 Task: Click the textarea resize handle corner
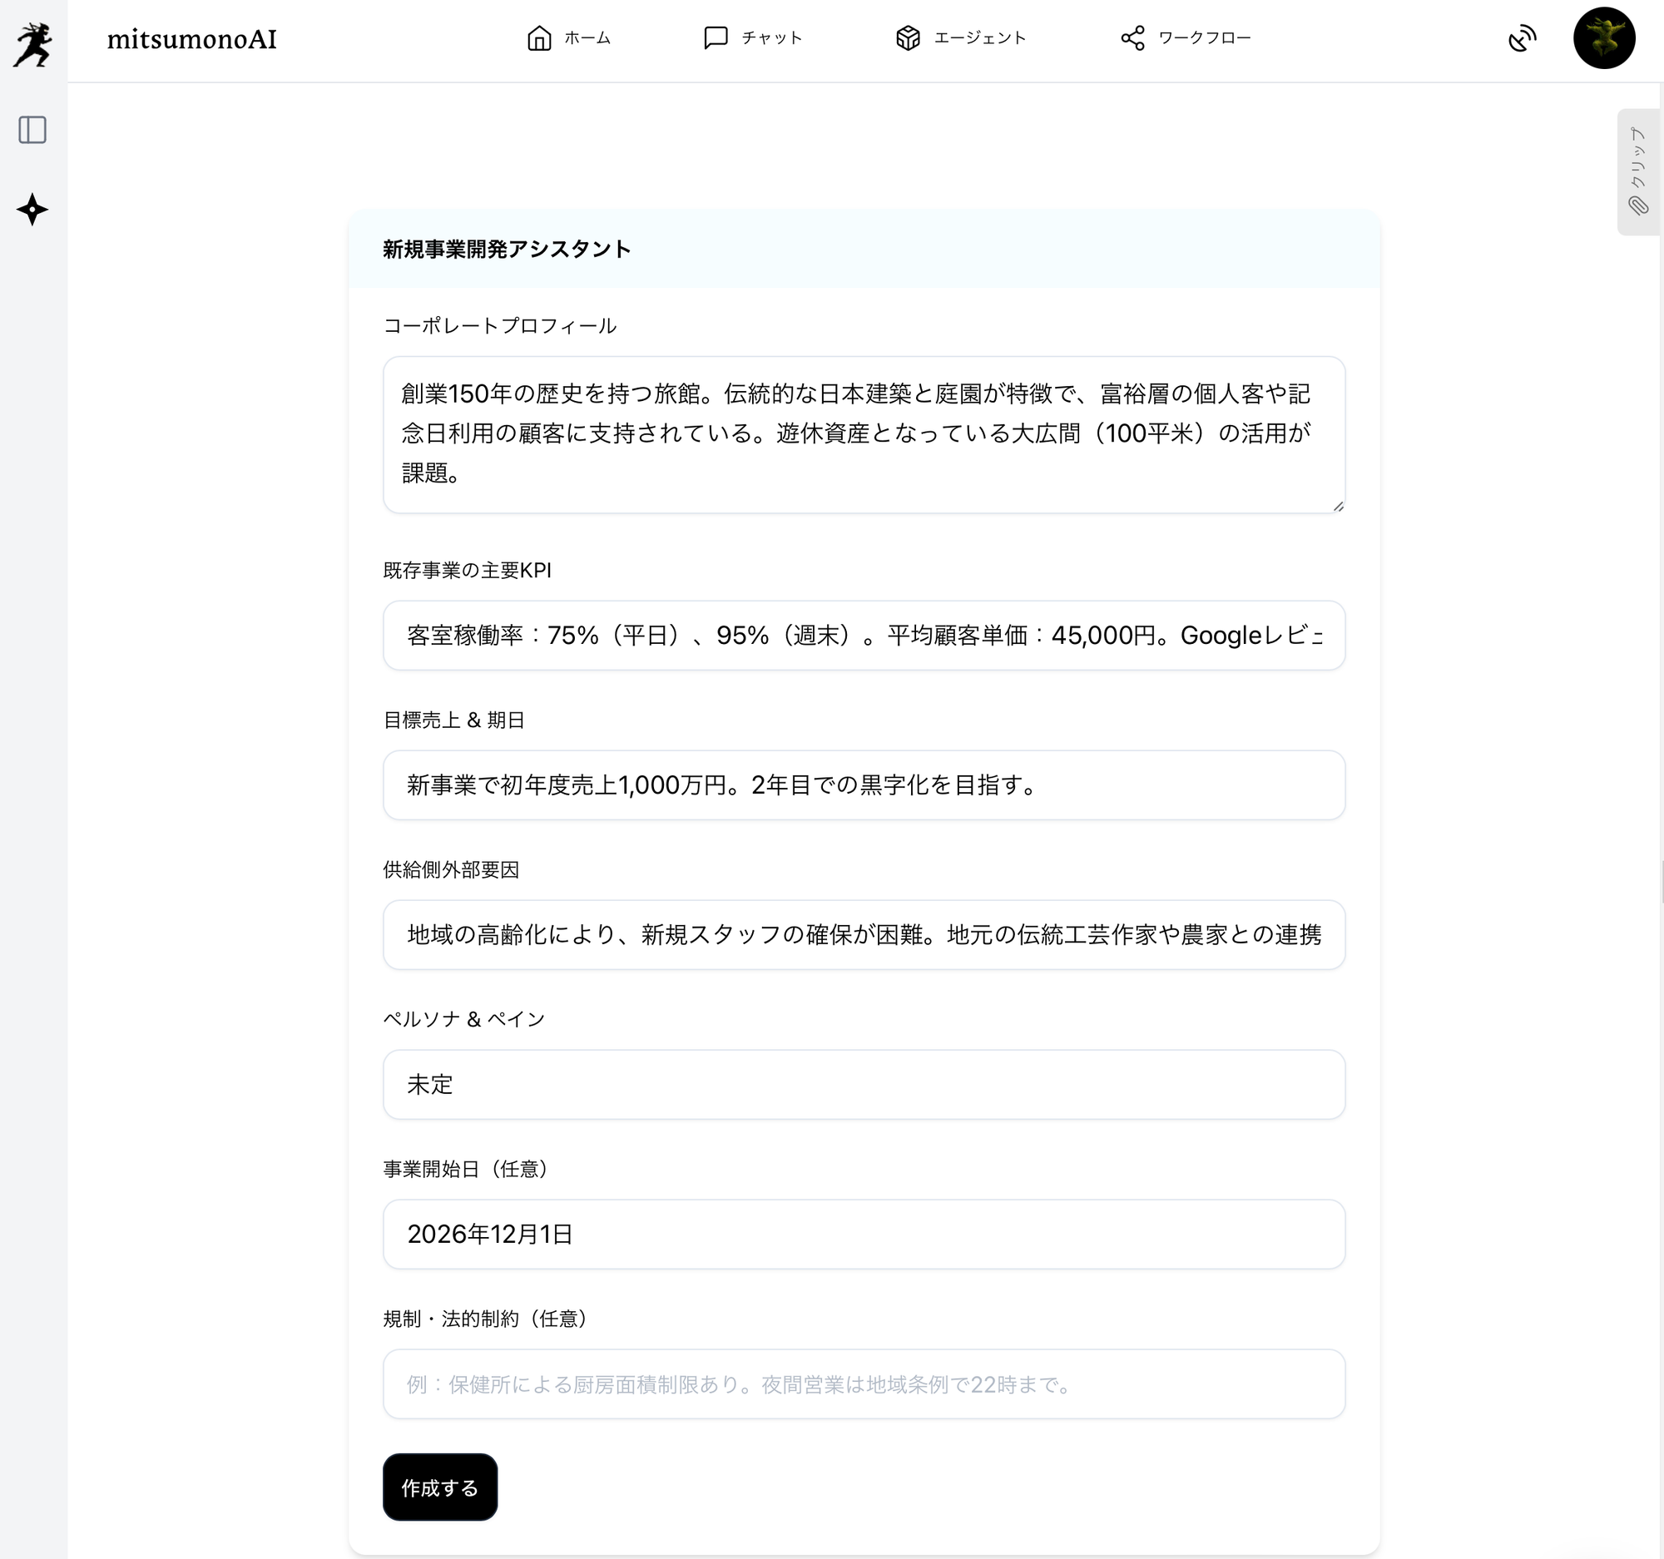click(1339, 507)
